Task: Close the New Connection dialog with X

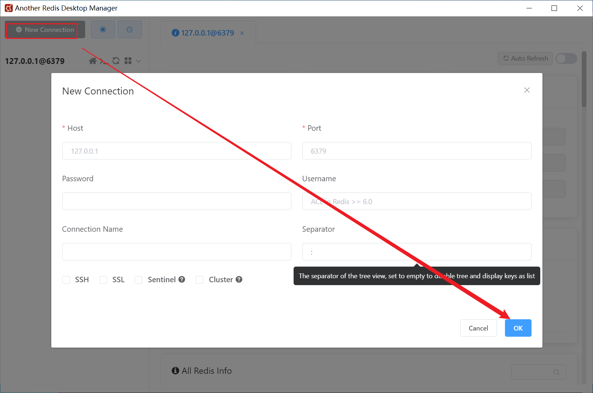Action: [527, 90]
